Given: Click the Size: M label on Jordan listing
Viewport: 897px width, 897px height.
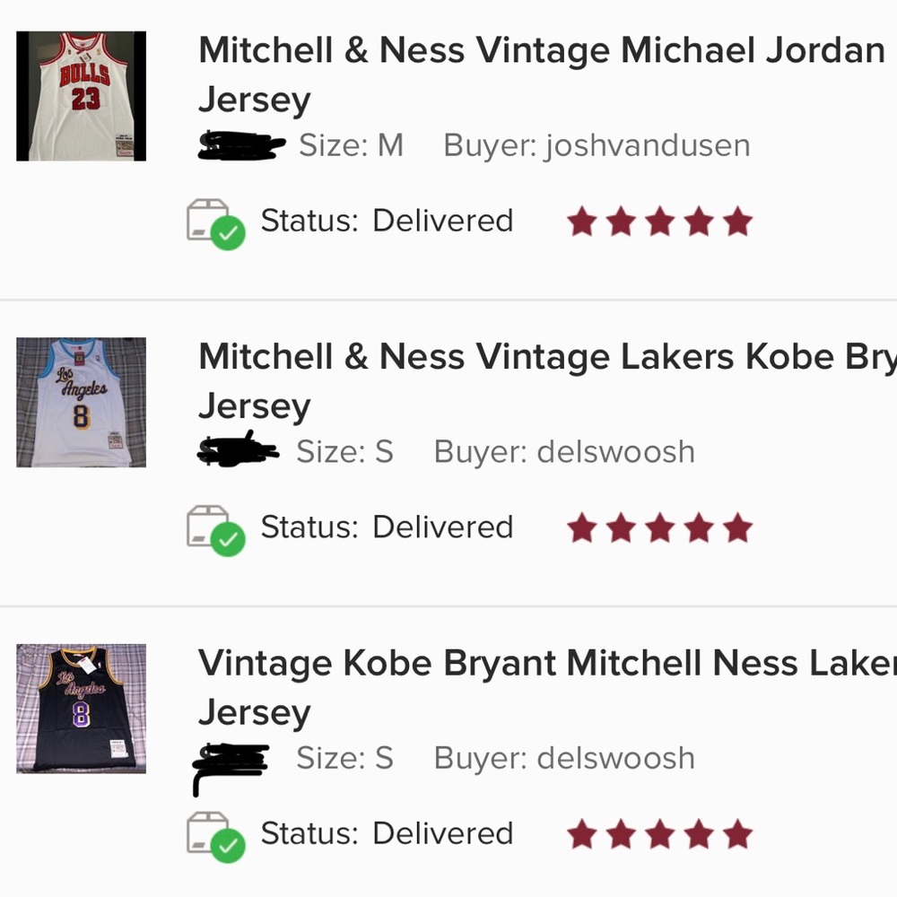Looking at the screenshot, I should (x=351, y=145).
